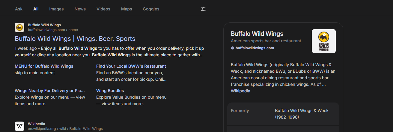Switch to the Ask tab

tap(19, 9)
